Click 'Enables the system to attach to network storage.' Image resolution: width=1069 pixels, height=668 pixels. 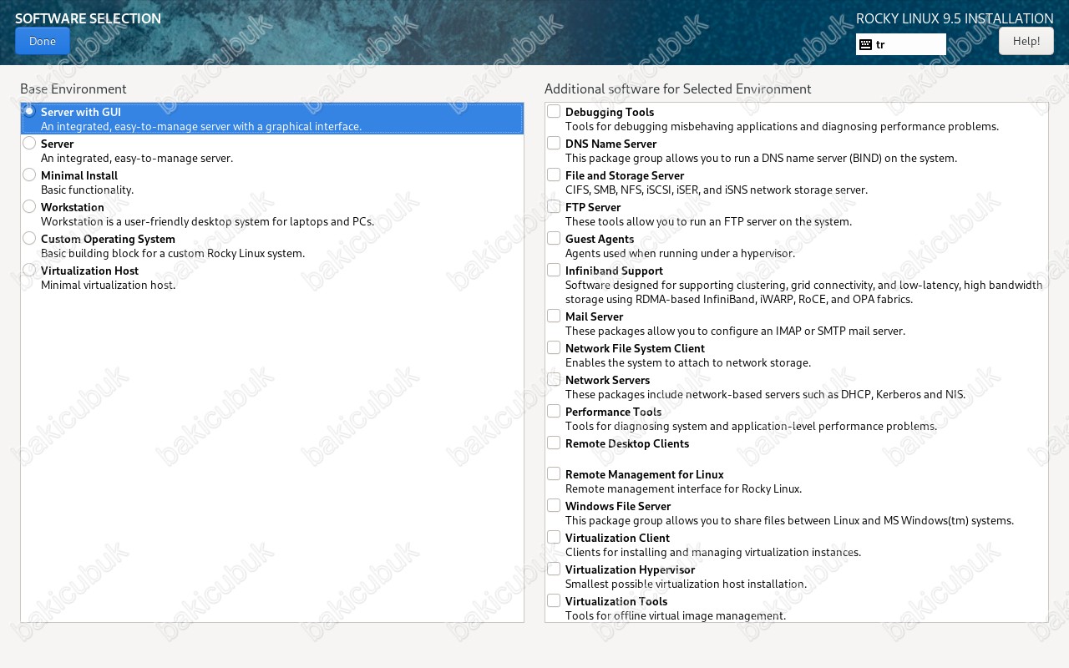(688, 362)
